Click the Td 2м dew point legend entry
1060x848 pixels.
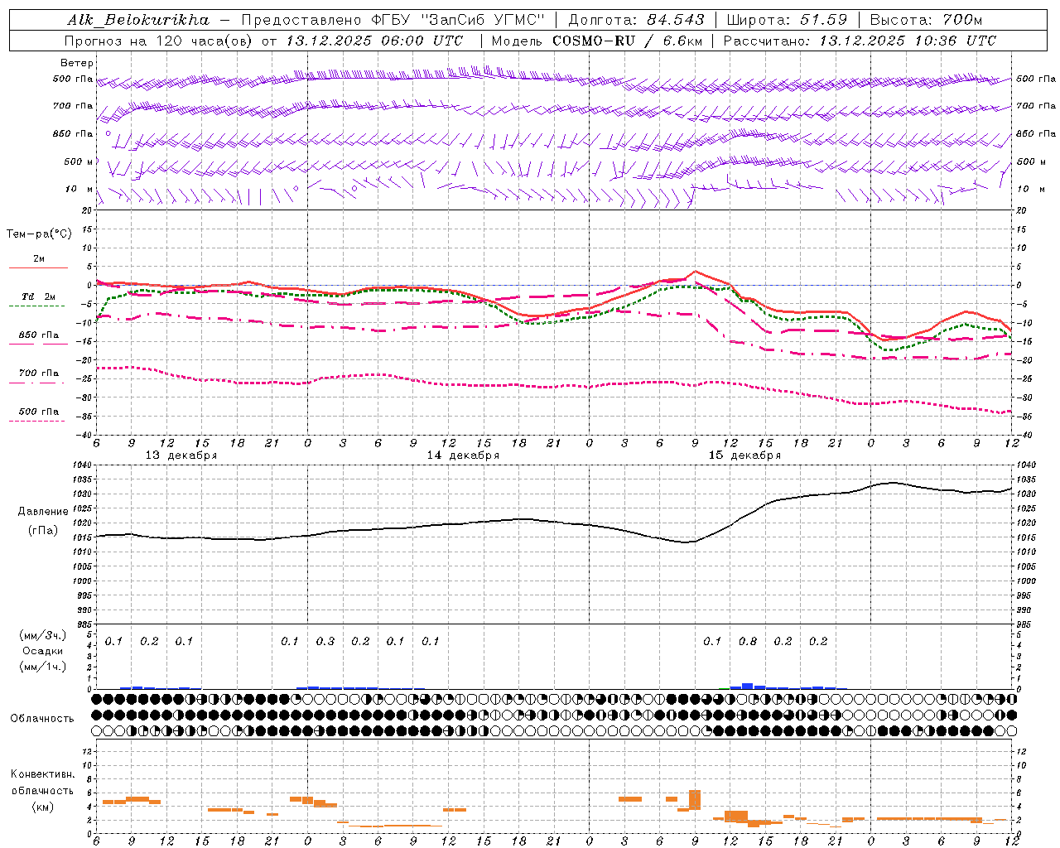[39, 296]
